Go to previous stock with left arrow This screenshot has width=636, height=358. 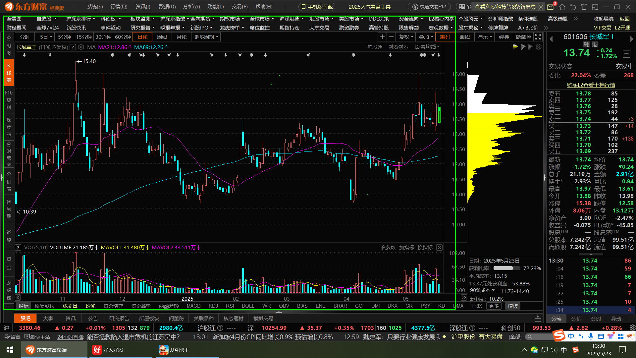pos(551,39)
